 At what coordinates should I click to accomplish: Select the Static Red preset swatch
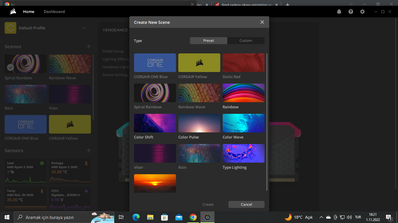244,63
